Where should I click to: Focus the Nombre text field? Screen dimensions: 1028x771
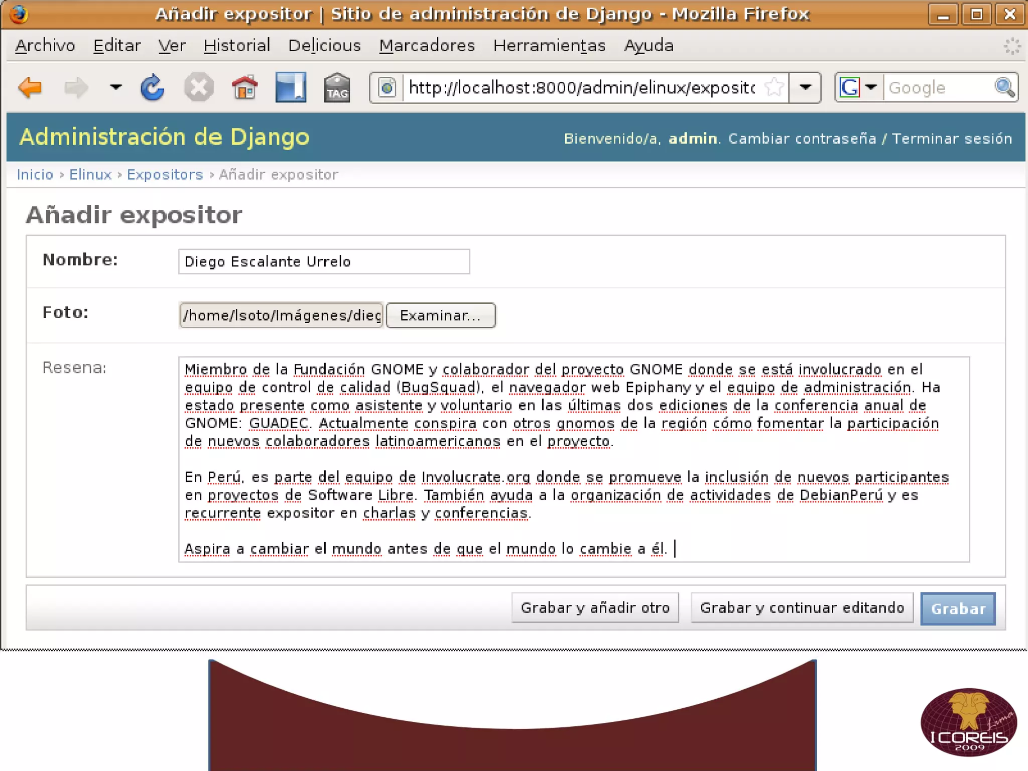[324, 262]
